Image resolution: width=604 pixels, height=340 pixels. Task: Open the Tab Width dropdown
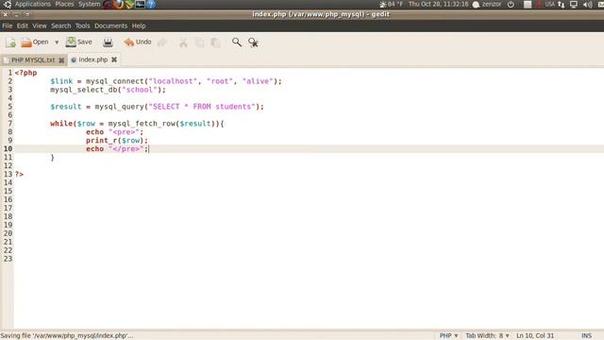pyautogui.click(x=487, y=336)
